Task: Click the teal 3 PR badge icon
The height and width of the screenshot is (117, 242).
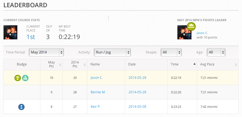Action: [x=25, y=78]
